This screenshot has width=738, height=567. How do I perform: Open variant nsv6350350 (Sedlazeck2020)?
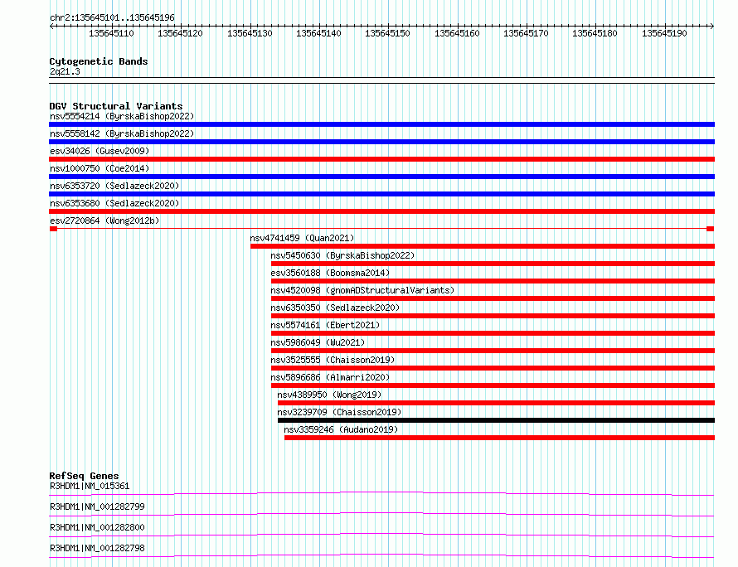[335, 308]
